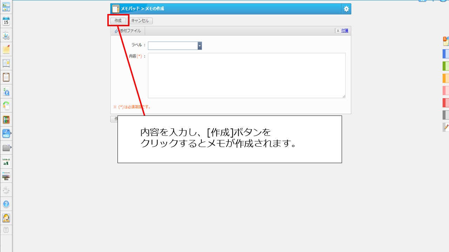Open the sticky notes list icon with badge
Viewport: 449px width, 252px height.
pyautogui.click(x=446, y=41)
